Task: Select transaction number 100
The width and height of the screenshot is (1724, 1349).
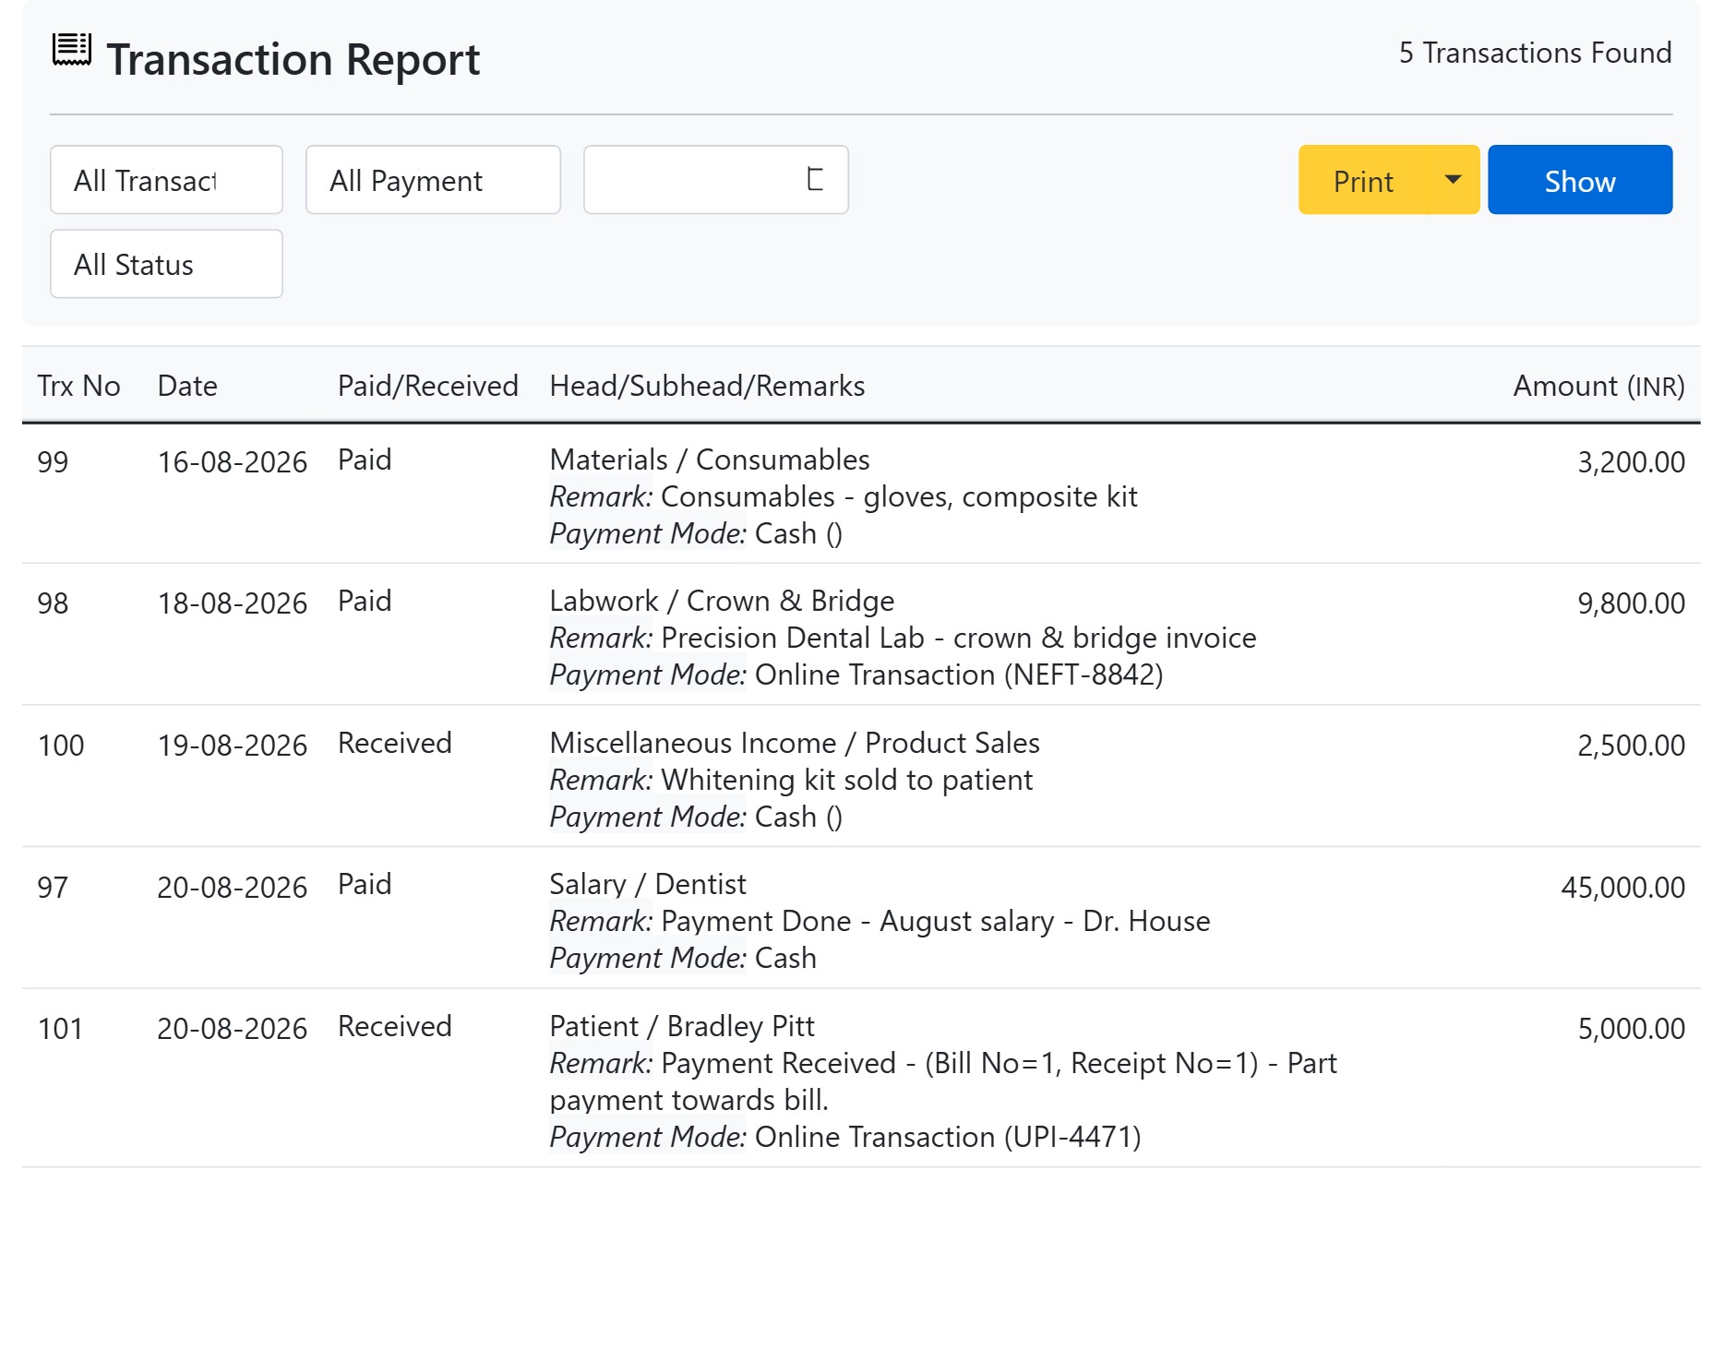Action: pyautogui.click(x=61, y=746)
